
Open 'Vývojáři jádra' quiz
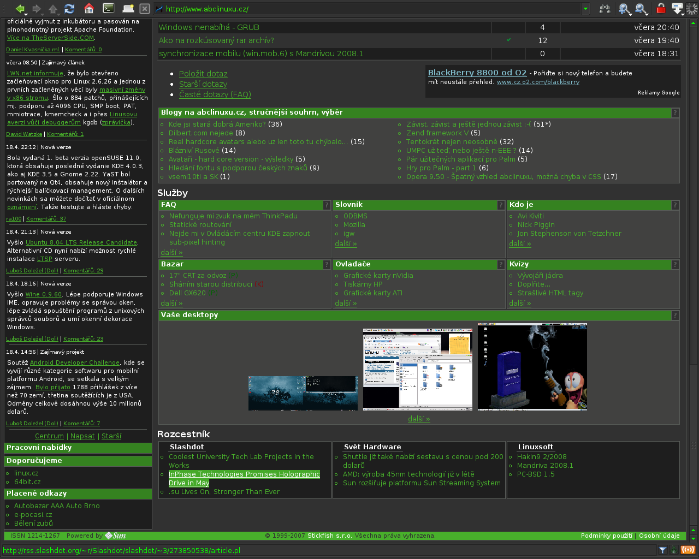pos(540,276)
